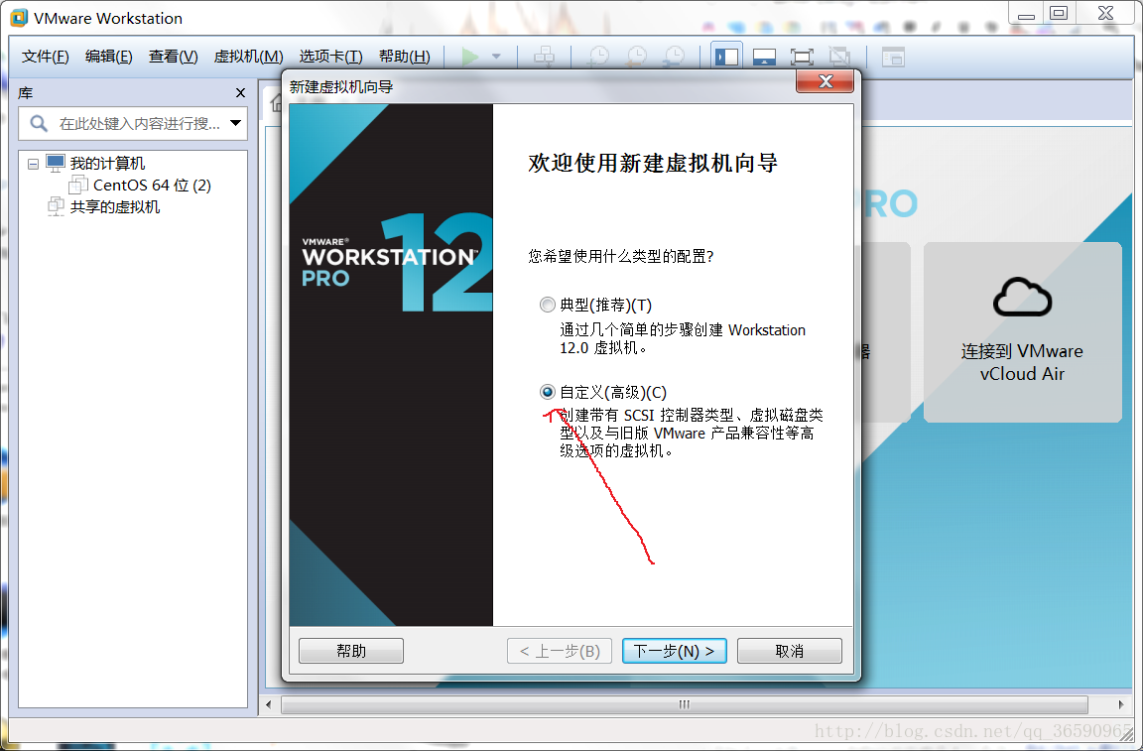1143x751 pixels.
Task: Toggle the thumbnail bar view icon
Action: (x=764, y=57)
